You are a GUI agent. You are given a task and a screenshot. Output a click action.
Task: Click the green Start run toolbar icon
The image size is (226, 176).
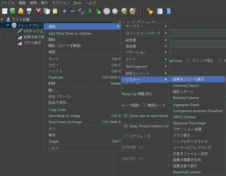90,11
